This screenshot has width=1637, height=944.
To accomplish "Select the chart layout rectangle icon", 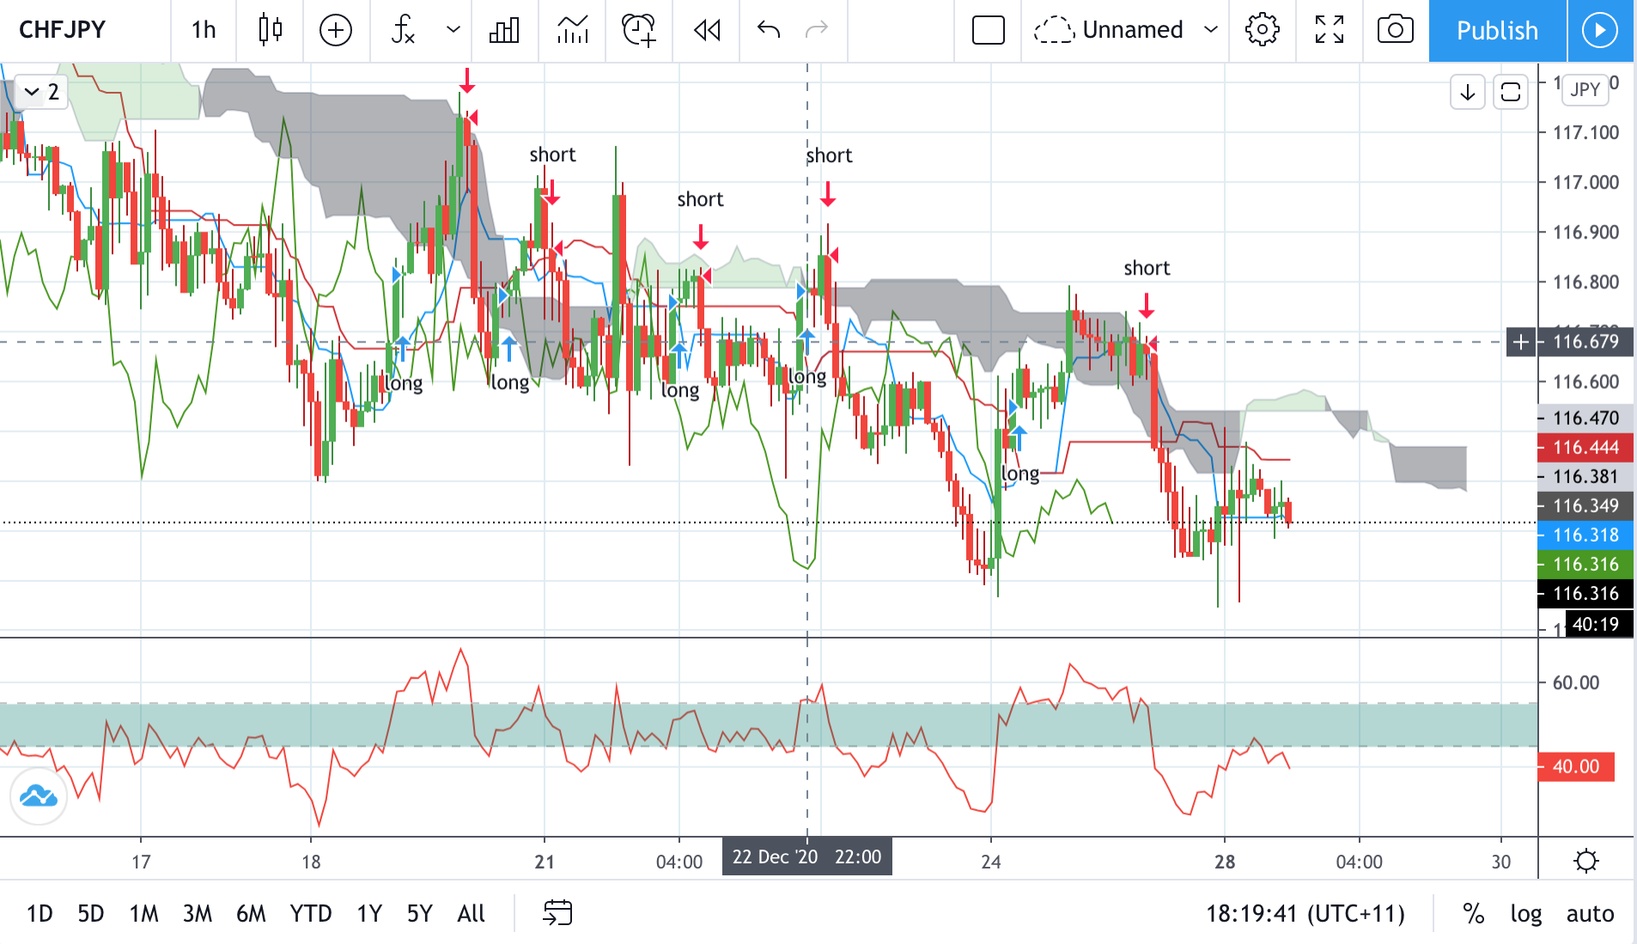I will 989,30.
